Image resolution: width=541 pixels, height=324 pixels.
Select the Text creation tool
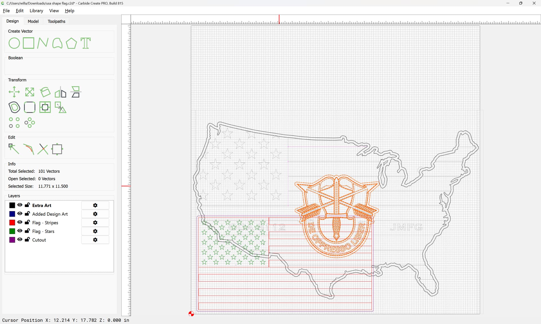tap(86, 43)
